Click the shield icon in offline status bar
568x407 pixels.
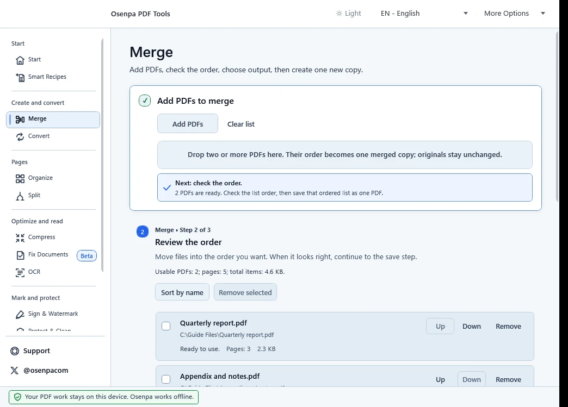17,397
